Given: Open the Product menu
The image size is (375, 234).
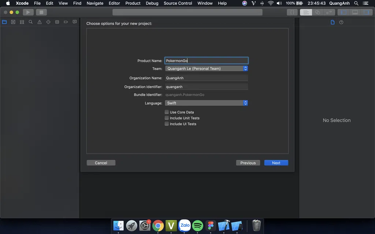Looking at the screenshot, I should (133, 3).
